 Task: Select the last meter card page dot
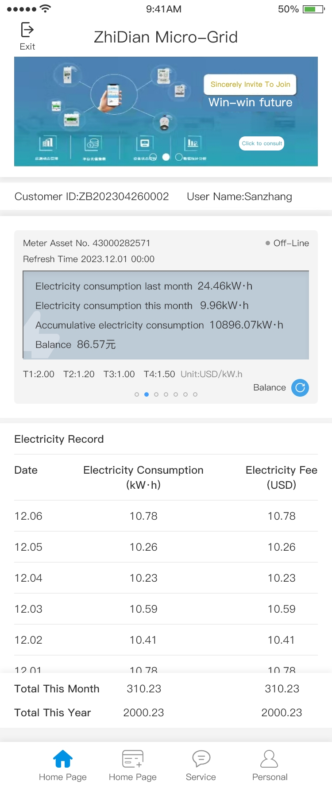pyautogui.click(x=195, y=394)
